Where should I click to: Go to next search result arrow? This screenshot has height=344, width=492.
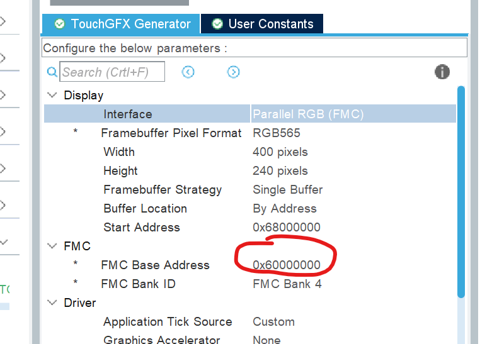pos(234,72)
